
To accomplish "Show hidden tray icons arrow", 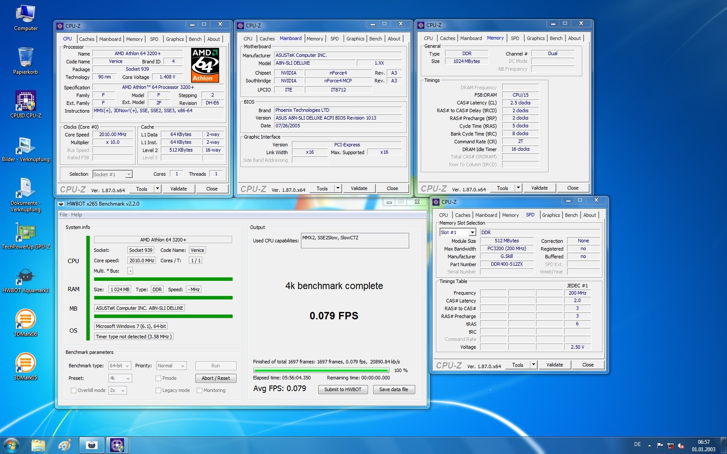I will pos(649,446).
